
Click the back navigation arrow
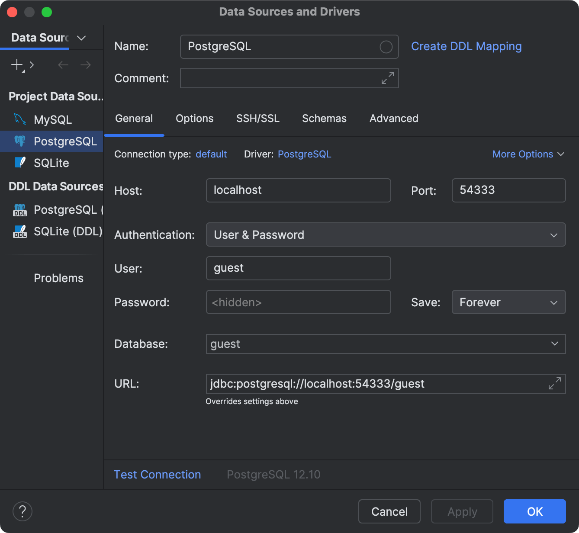(x=63, y=65)
